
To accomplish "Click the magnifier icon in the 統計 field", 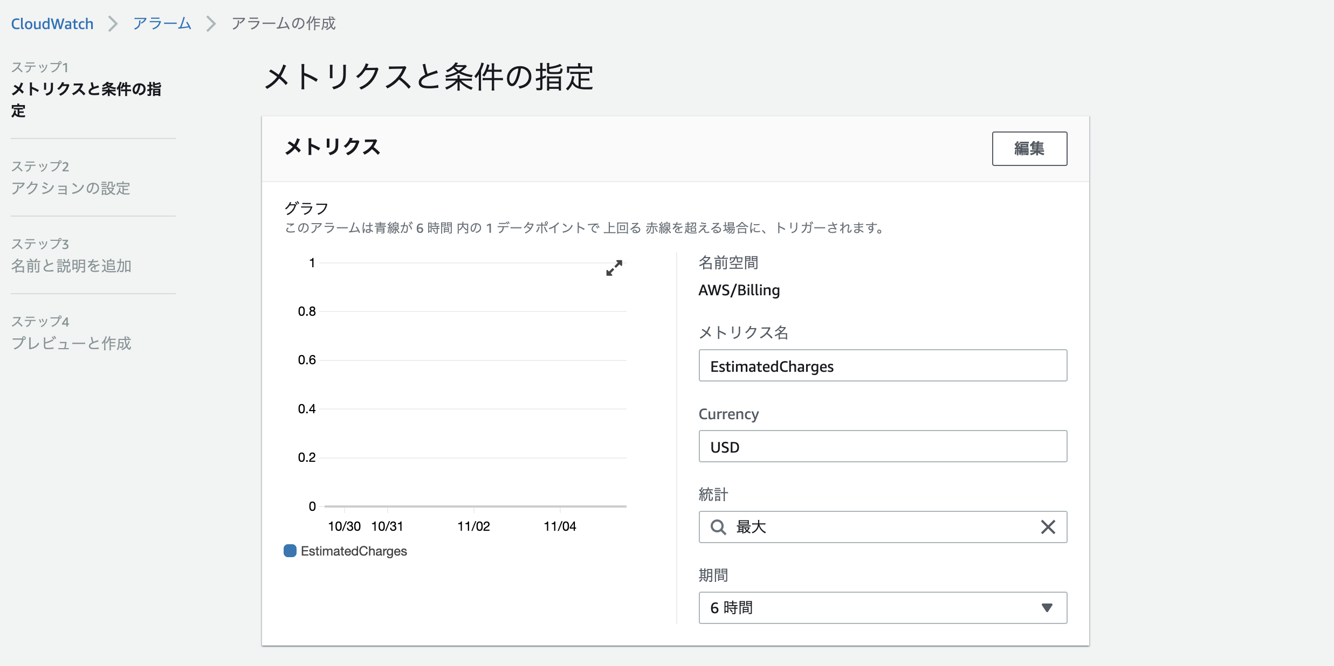I will pyautogui.click(x=718, y=527).
